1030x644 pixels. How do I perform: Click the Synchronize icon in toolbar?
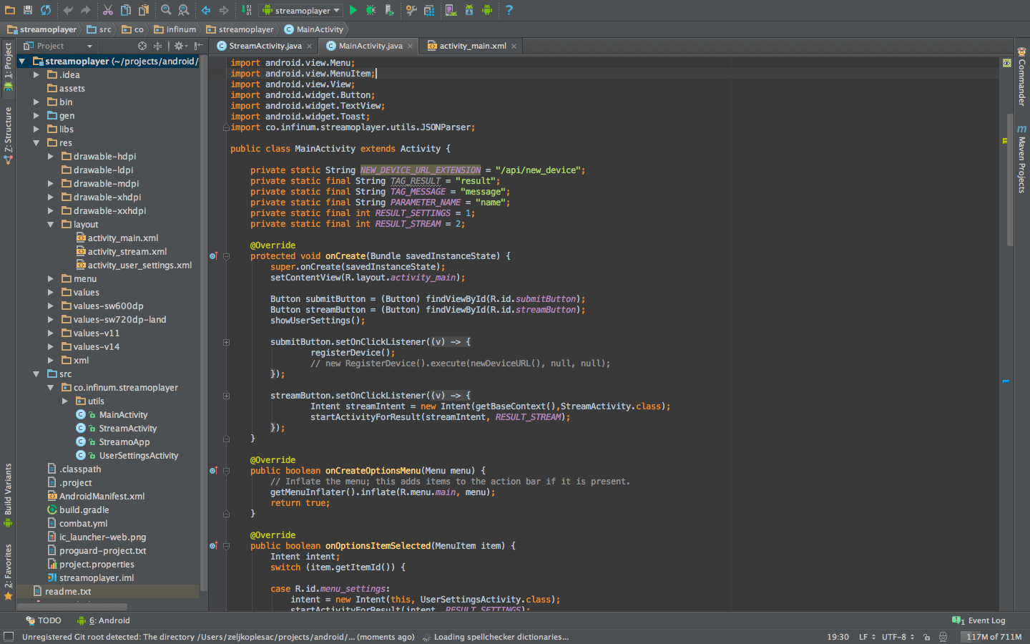point(46,10)
